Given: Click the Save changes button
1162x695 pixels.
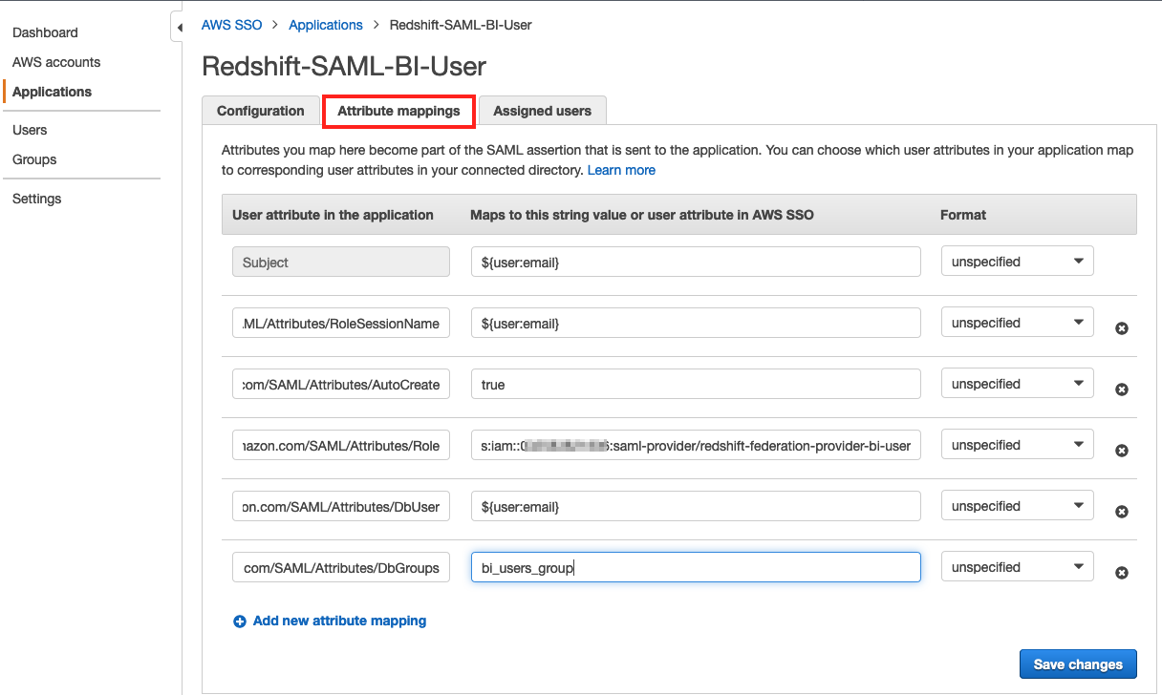Looking at the screenshot, I should pos(1078,664).
